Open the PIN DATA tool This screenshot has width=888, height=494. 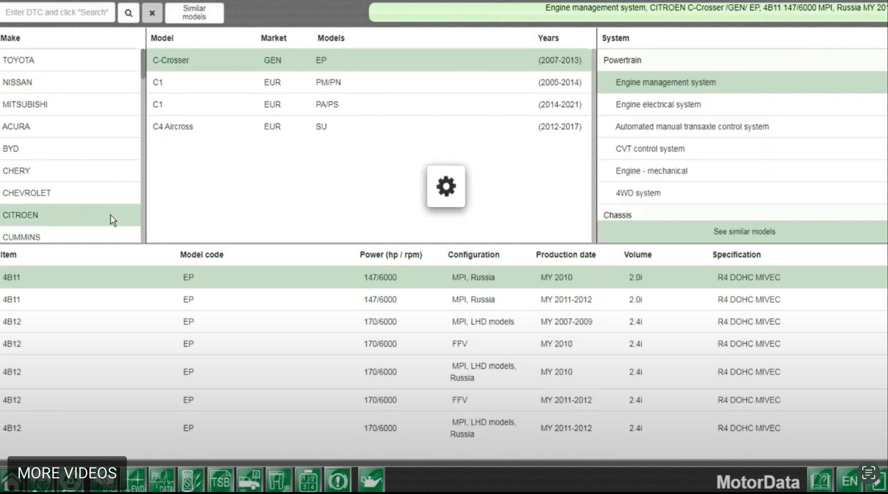click(x=162, y=480)
